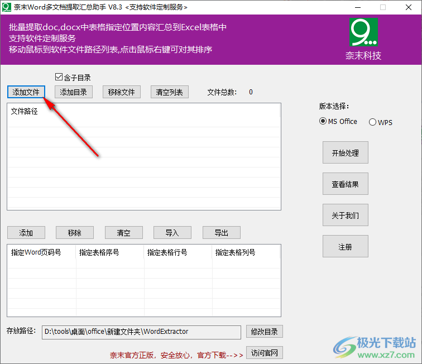The height and width of the screenshot is (364, 422).
Task: Click the 奈末科技 green logo
Action: pos(363,32)
